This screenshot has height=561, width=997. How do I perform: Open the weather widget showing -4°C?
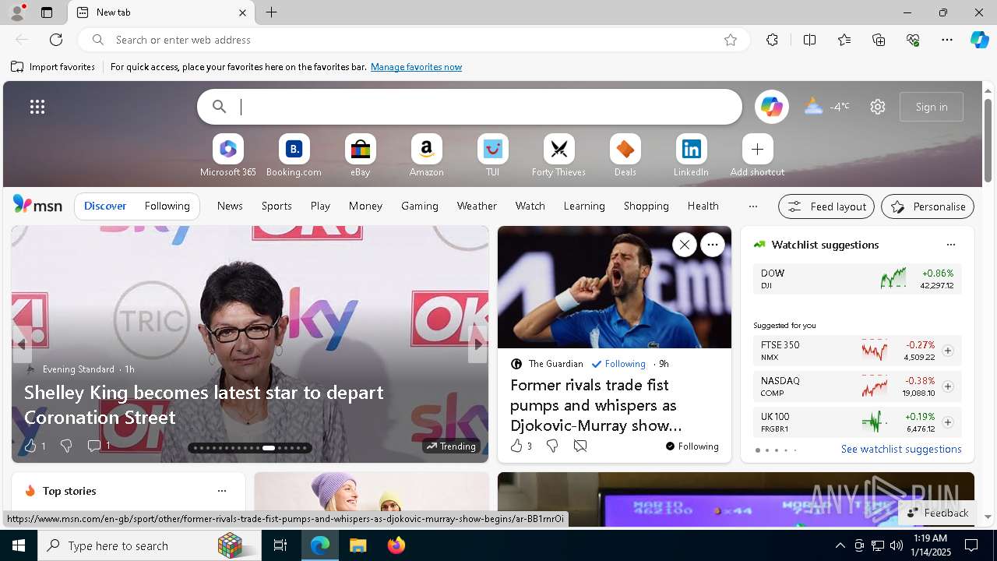[827, 107]
